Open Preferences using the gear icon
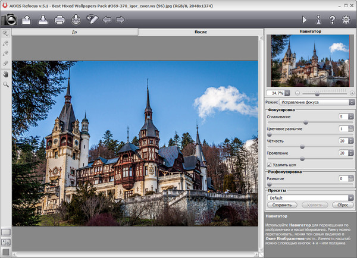 click(x=347, y=20)
